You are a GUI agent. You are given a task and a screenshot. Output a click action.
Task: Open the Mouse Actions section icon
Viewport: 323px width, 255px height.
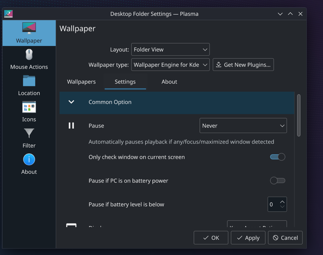(x=29, y=55)
